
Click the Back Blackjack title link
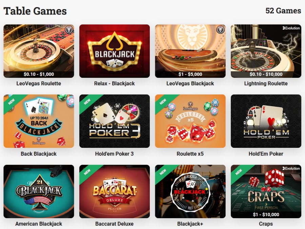[x=39, y=154]
